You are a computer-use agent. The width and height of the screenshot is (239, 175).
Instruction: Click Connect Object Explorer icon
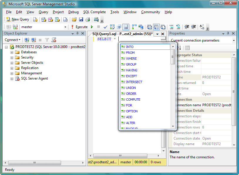click(27, 40)
